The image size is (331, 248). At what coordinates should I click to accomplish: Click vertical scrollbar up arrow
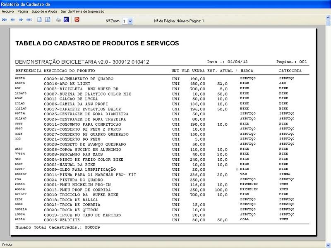(328, 17)
